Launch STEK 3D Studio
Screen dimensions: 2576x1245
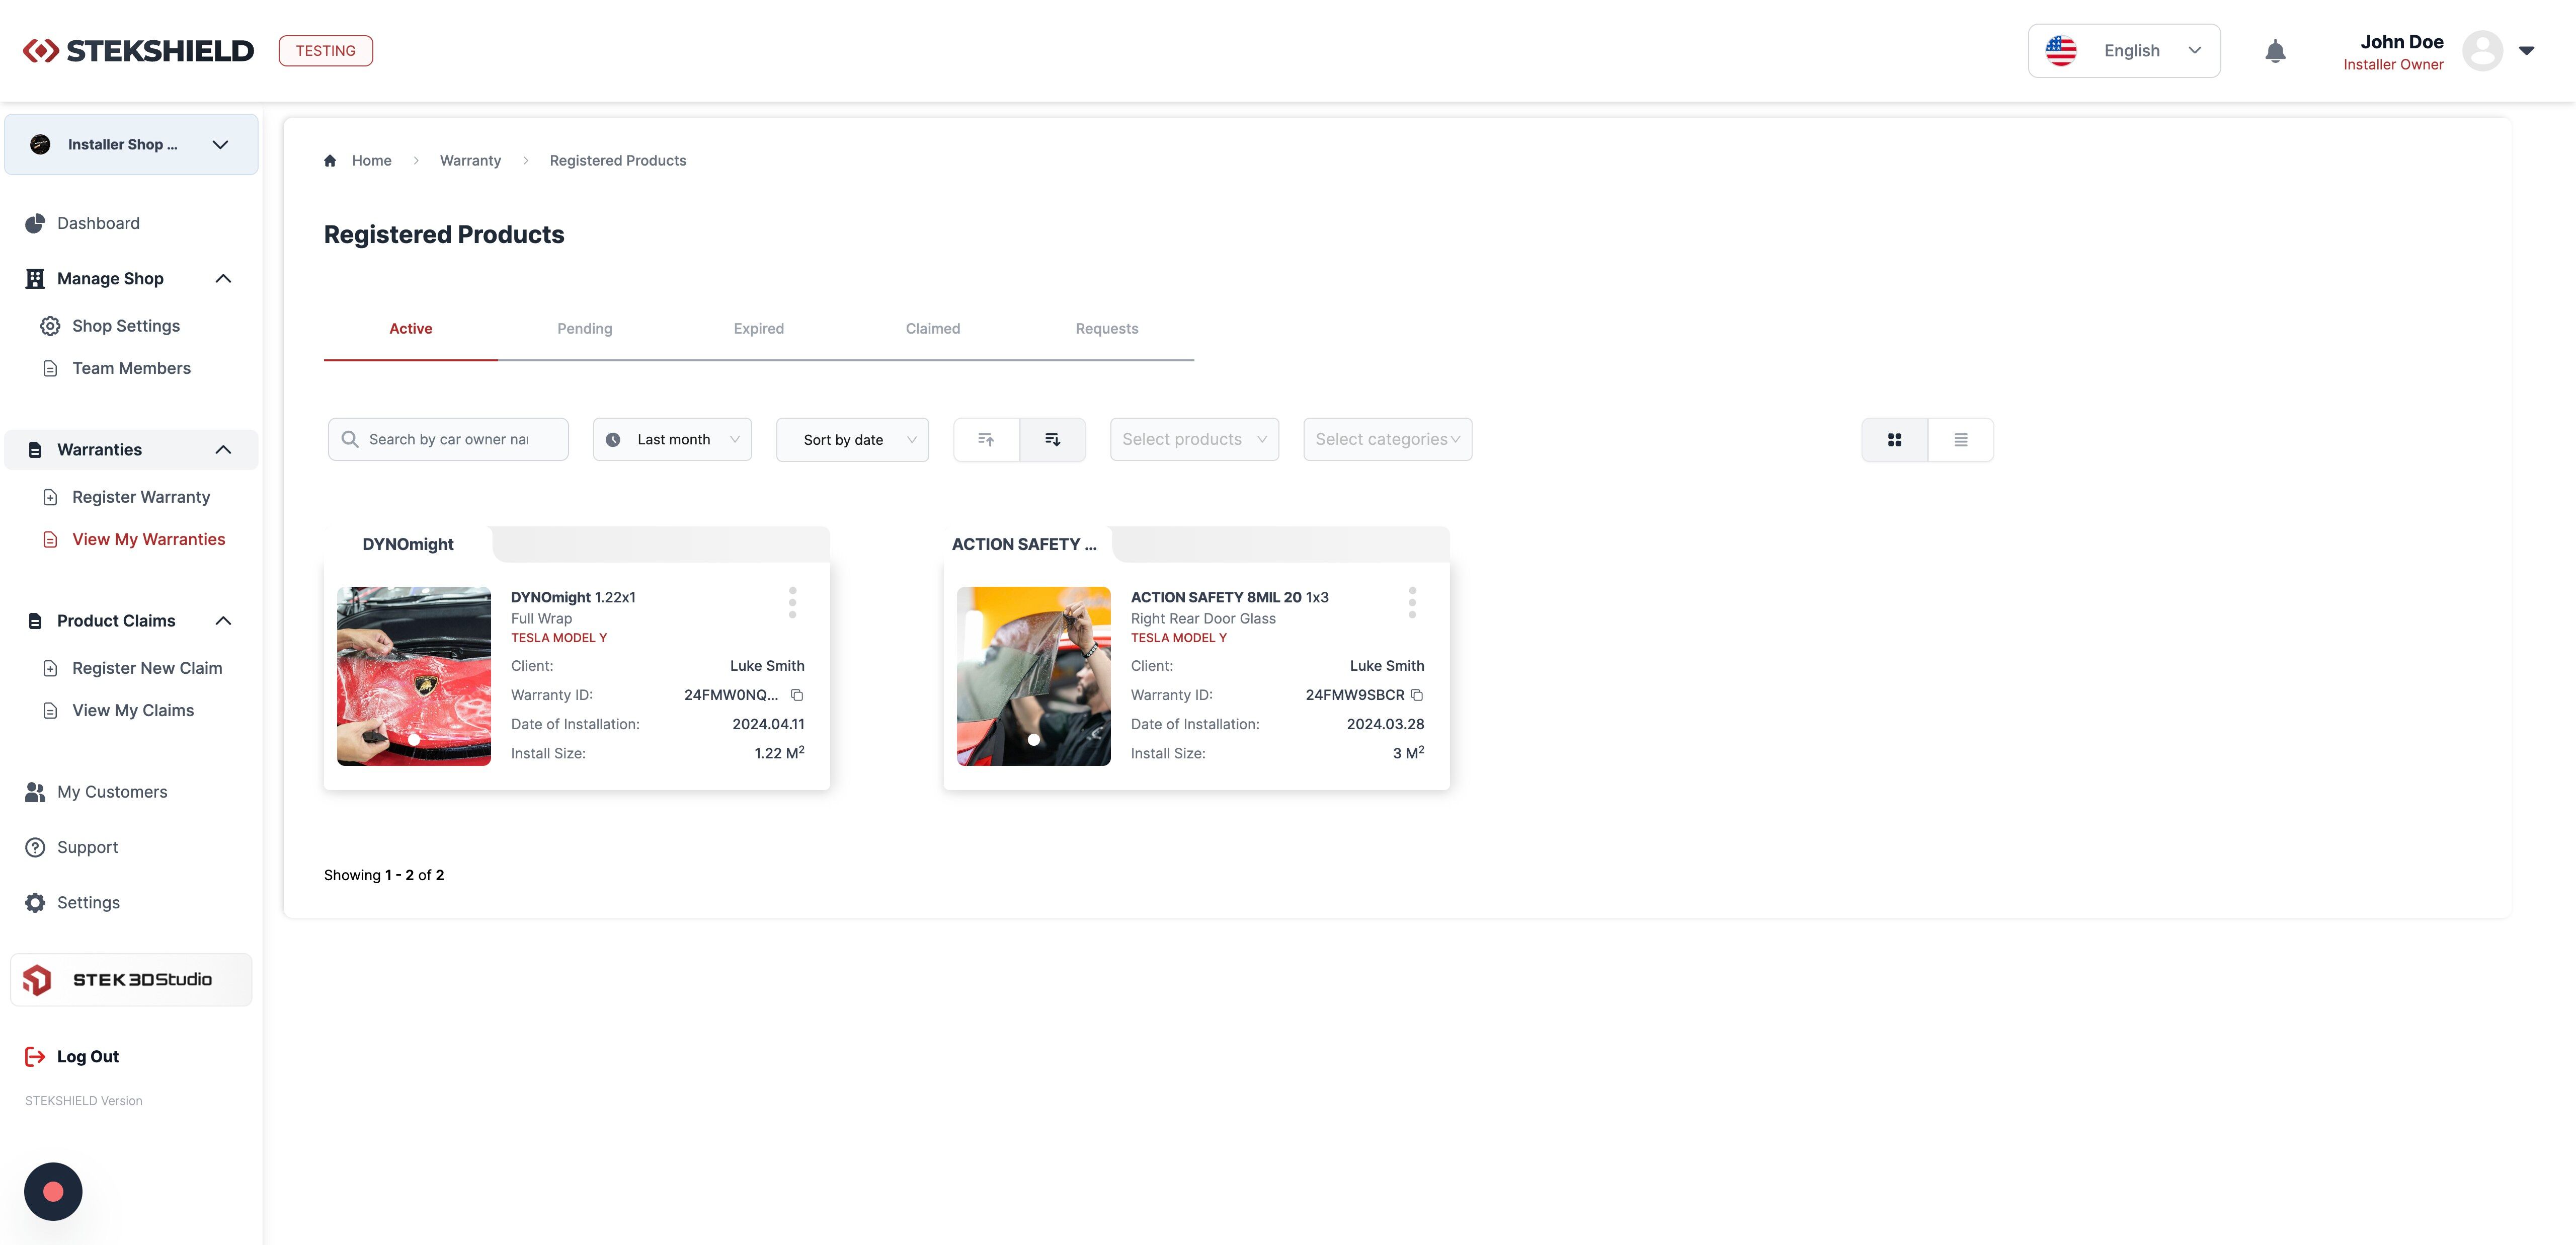coord(131,980)
